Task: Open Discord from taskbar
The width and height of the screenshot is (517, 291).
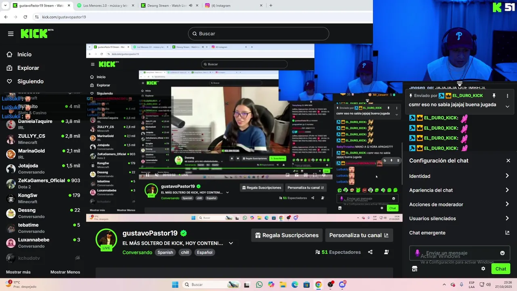Action: point(343,285)
